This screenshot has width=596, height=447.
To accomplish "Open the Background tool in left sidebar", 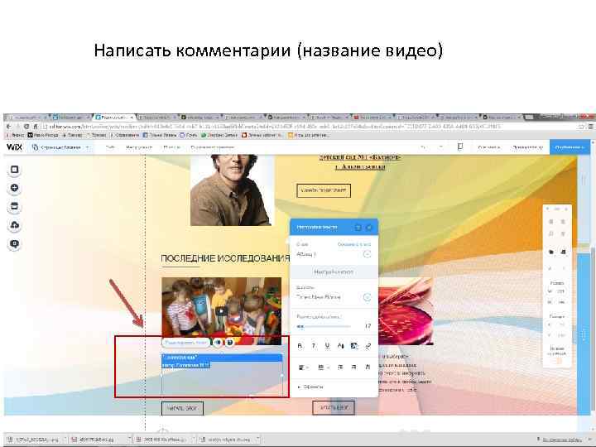I will pyautogui.click(x=14, y=170).
